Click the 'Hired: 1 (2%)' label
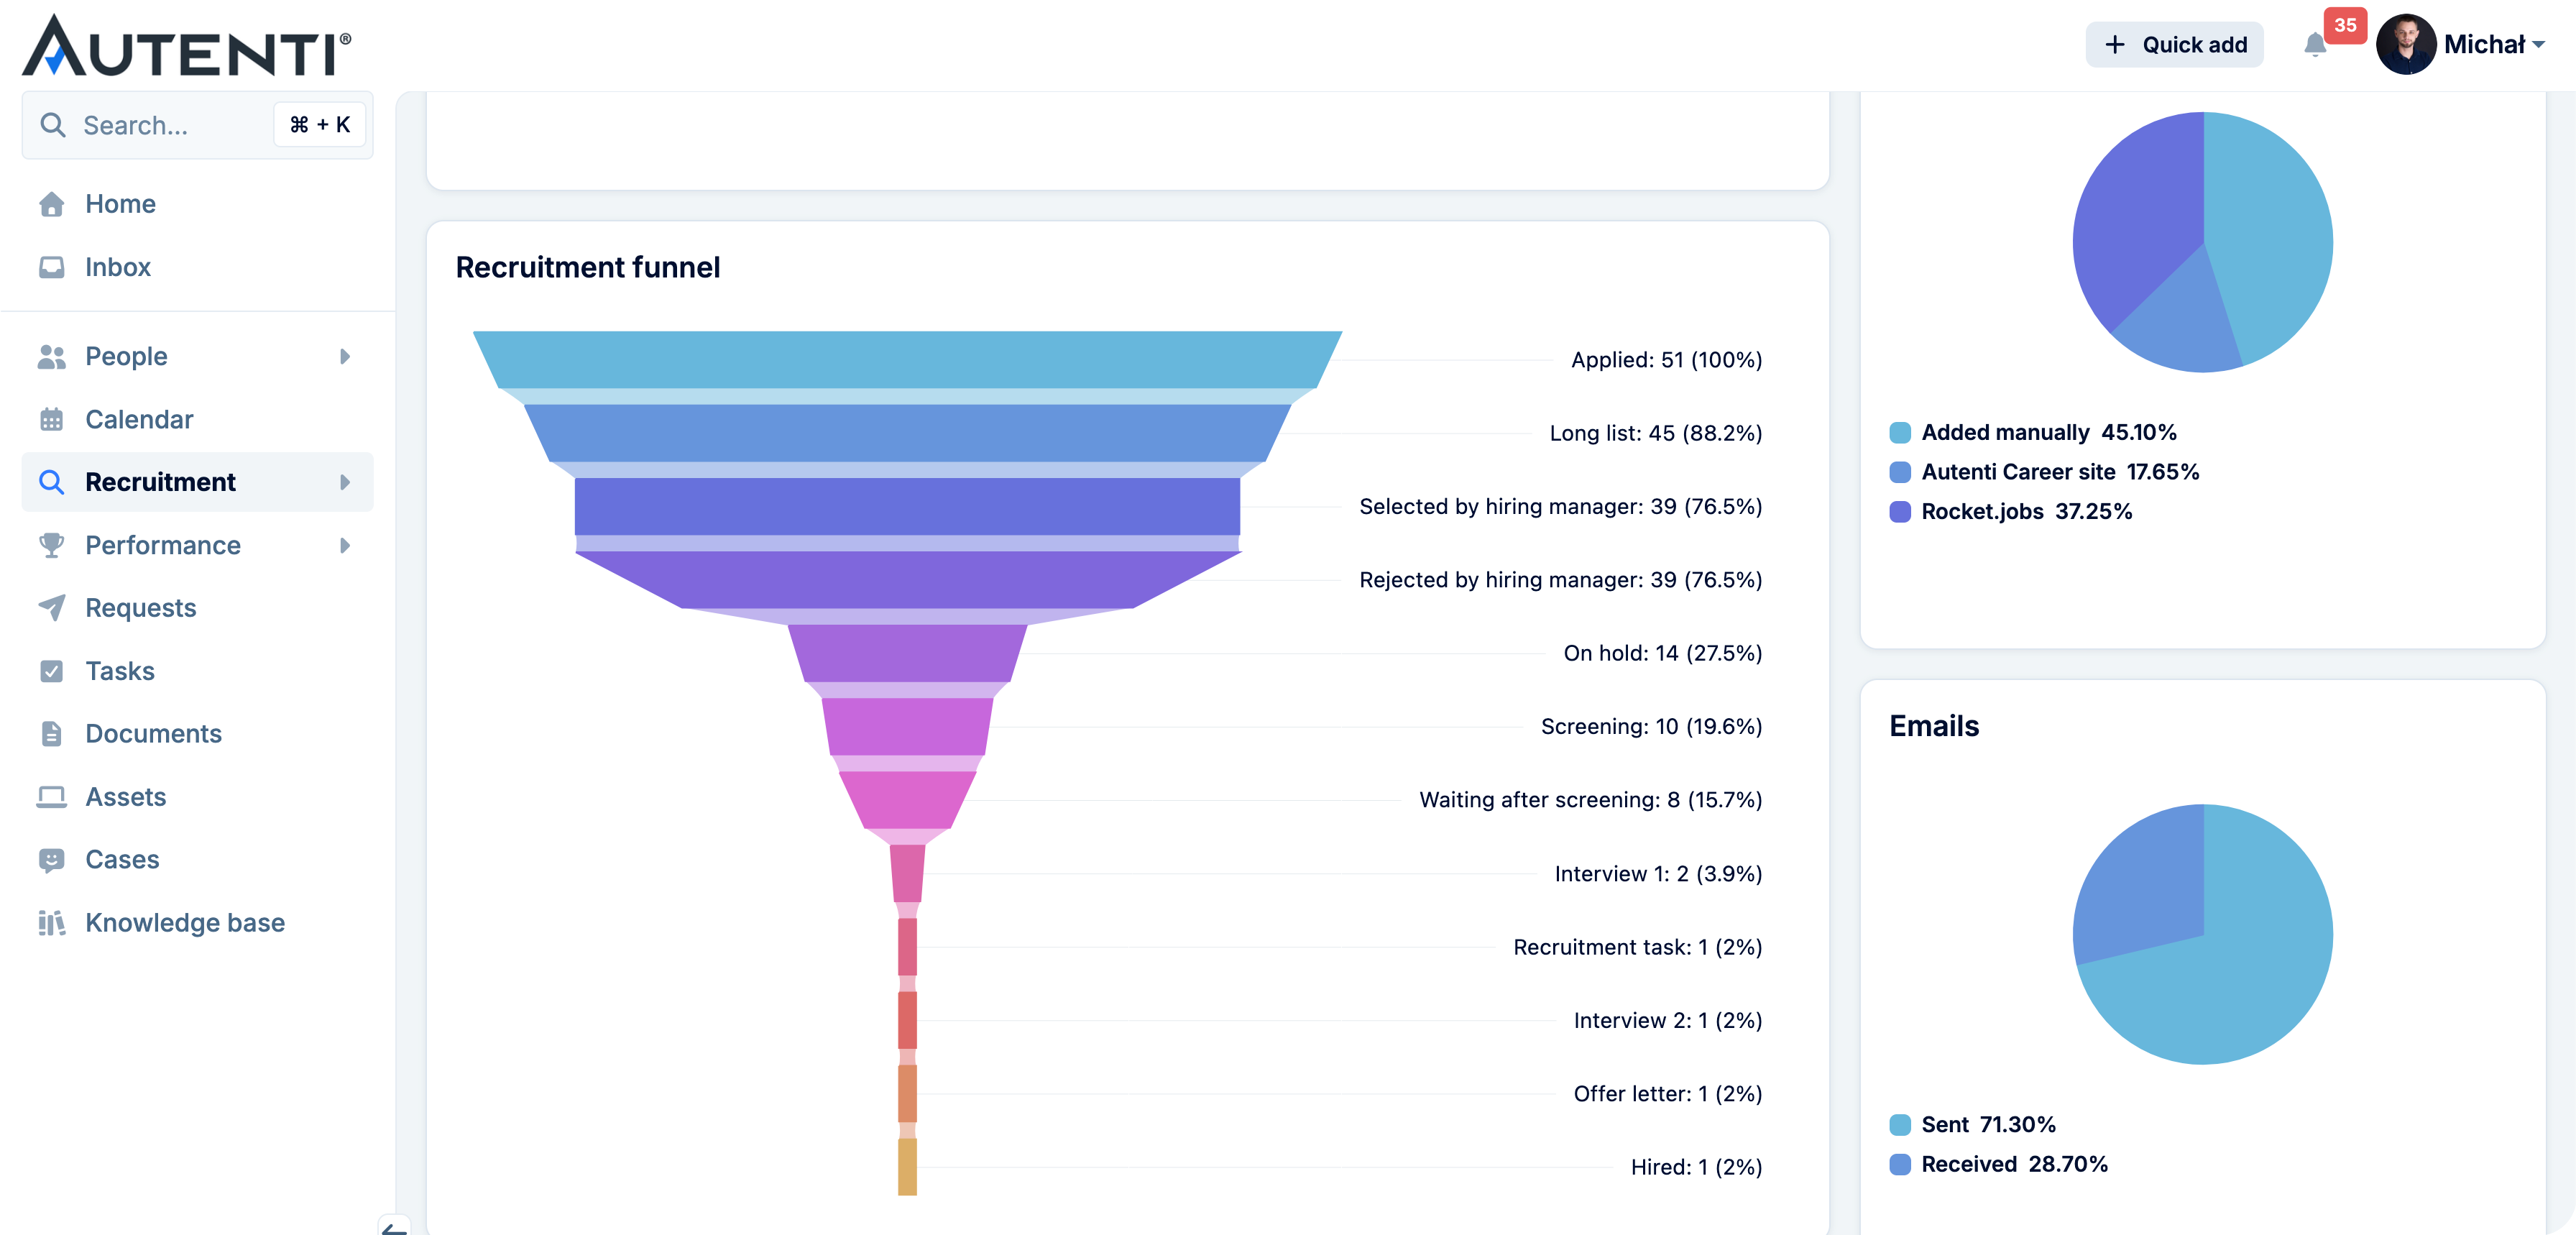Screen dimensions: 2576x1235 pyautogui.click(x=1697, y=1167)
